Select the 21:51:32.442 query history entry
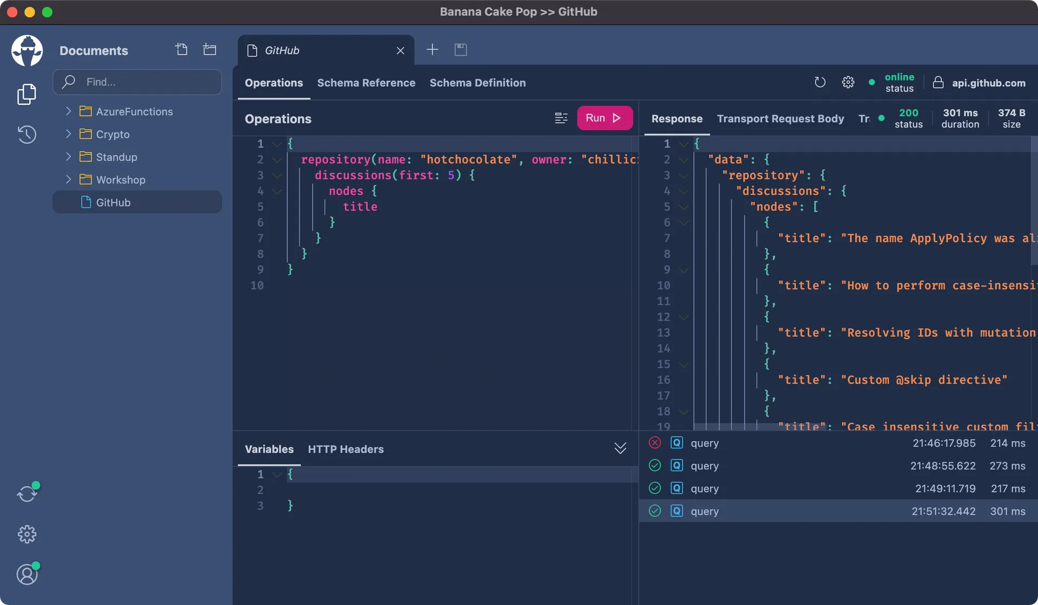Screen dimensions: 1038x605 (x=838, y=511)
